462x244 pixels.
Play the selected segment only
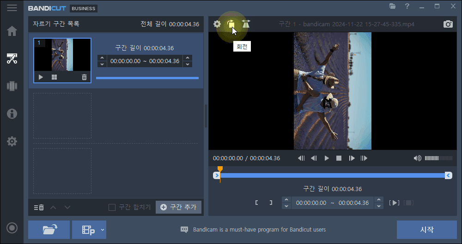[x=394, y=203]
